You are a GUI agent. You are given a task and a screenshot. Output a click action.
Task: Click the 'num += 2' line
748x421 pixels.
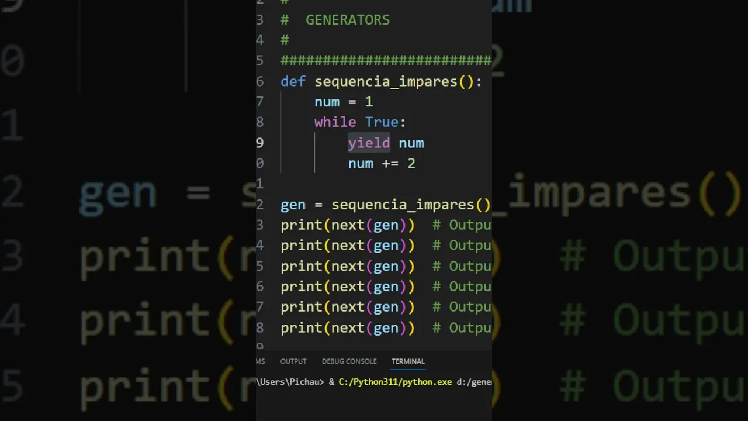click(382, 164)
